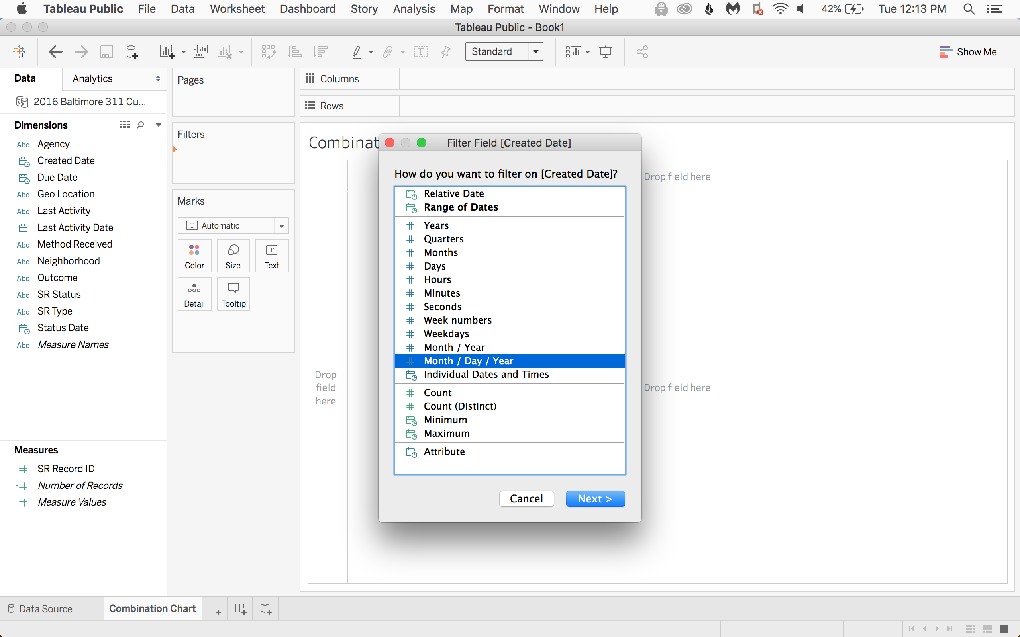Click the New Dashboard icon at bottom
This screenshot has height=637, width=1020.
pyautogui.click(x=240, y=609)
